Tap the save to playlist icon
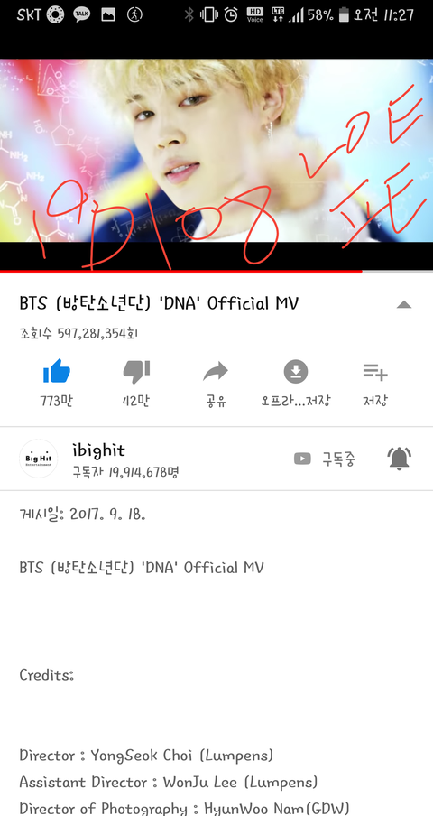 tap(374, 372)
